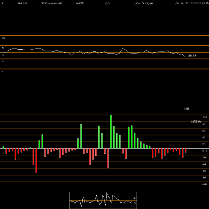Image resolution: width=209 pixels, height=209 pixels.
Task: Click the RSI axis label 70
Action: pyautogui.click(x=3, y=48)
